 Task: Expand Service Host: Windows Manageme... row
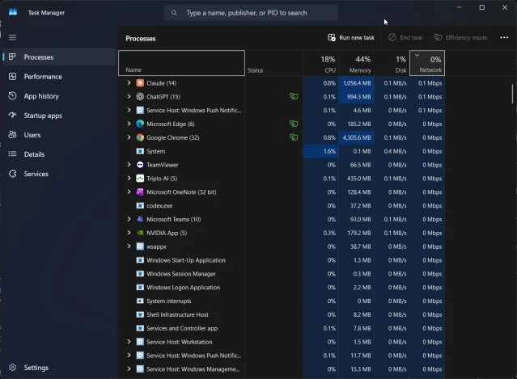point(129,369)
